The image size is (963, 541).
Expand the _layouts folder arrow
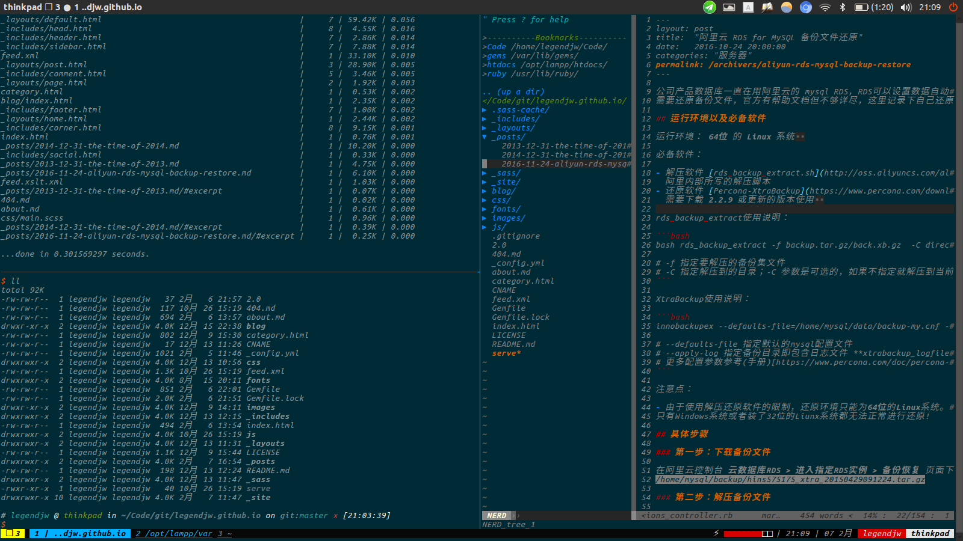pyautogui.click(x=485, y=128)
